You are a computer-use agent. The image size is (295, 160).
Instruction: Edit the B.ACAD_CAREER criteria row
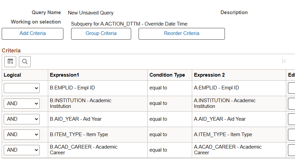coord(291,150)
